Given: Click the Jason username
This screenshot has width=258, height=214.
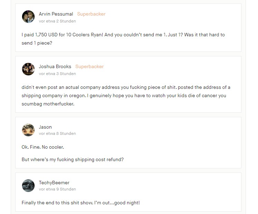Looking at the screenshot, I should 45,127.
